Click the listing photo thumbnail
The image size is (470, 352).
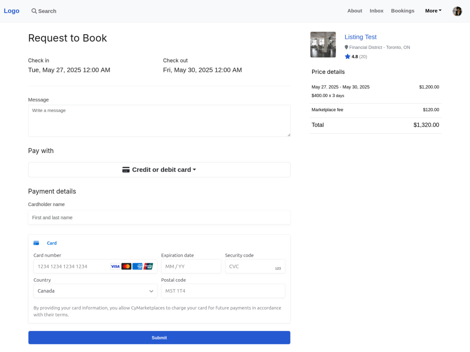[323, 45]
